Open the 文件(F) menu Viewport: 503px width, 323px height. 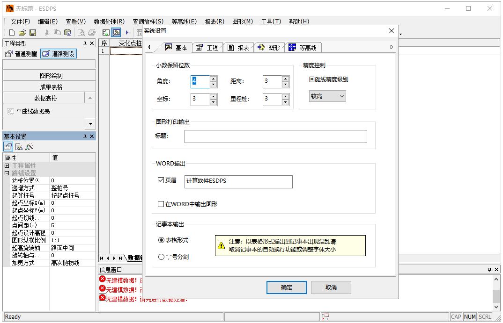tap(20, 22)
